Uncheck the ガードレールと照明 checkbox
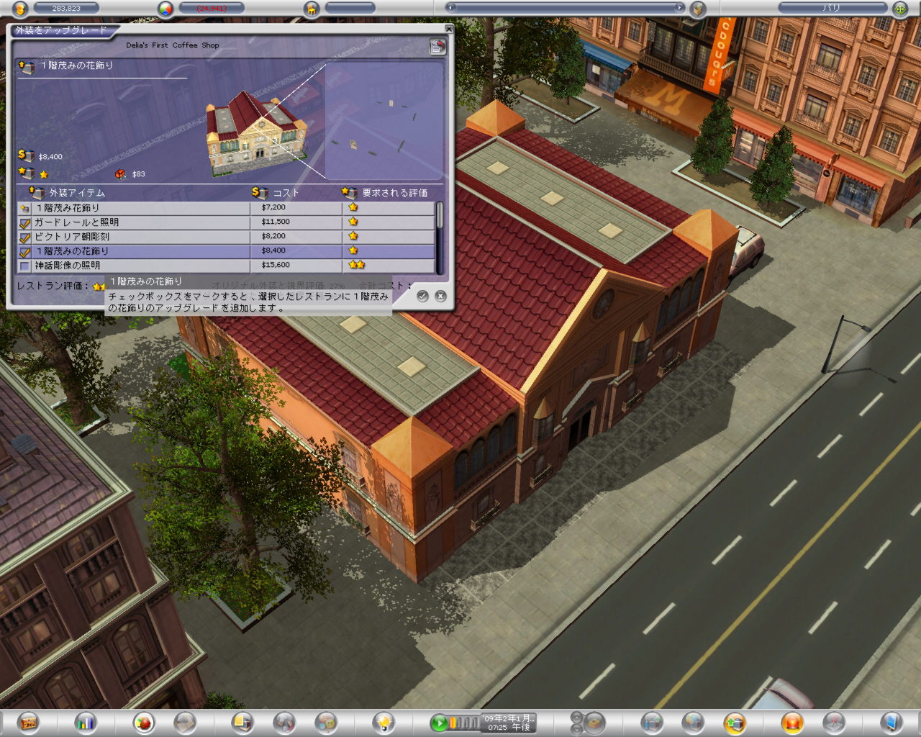 coord(25,223)
